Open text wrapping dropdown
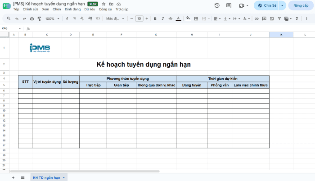This screenshot has height=181, width=315. click(236, 19)
